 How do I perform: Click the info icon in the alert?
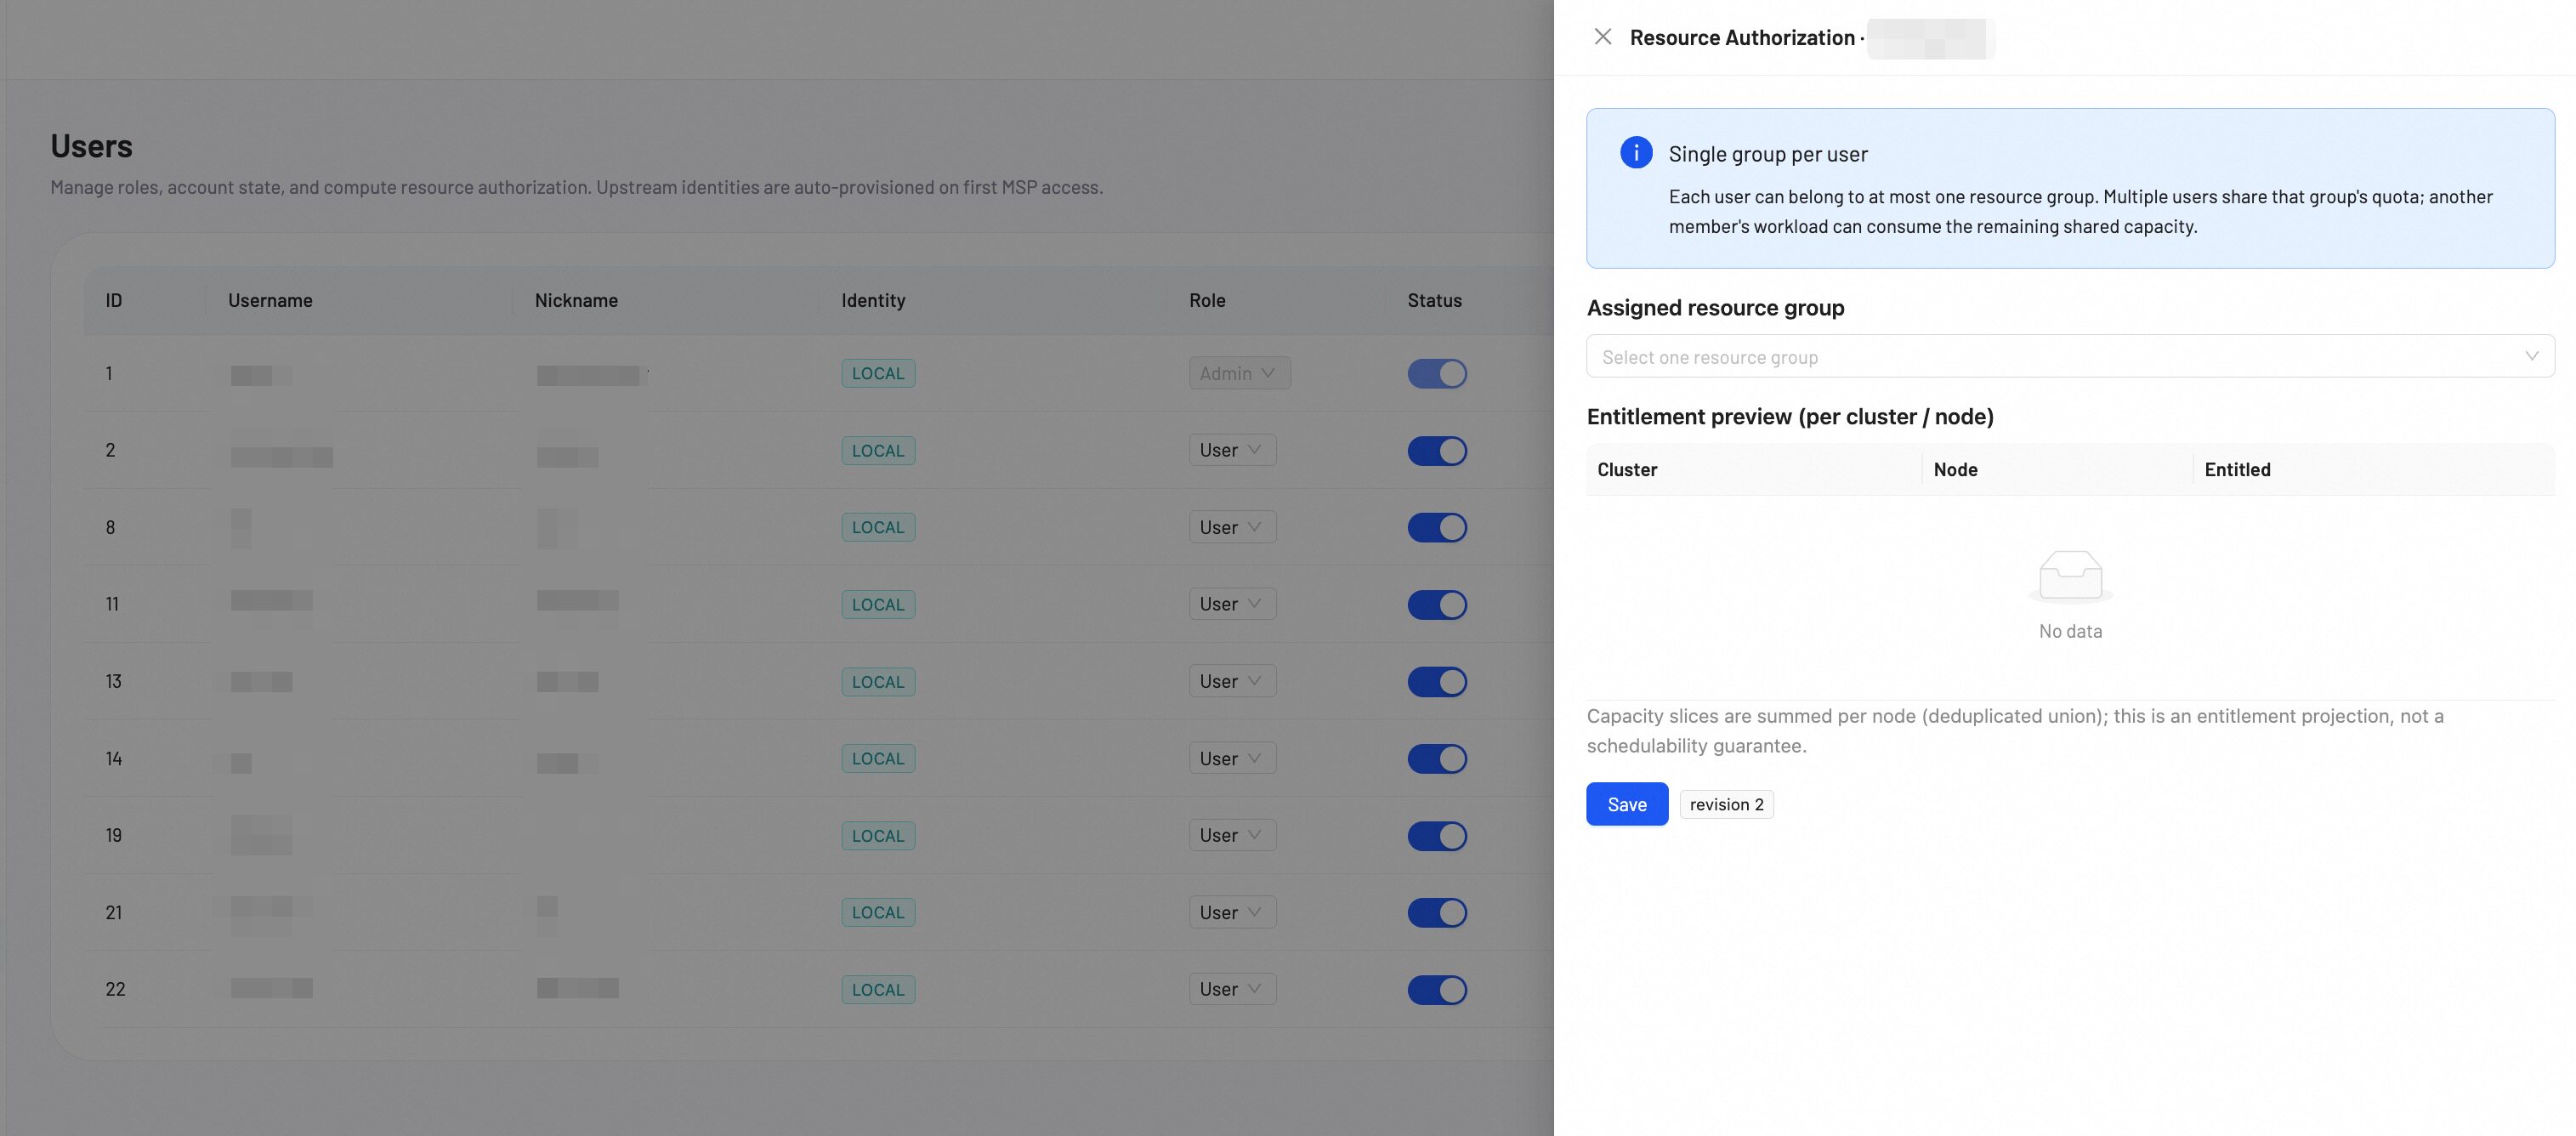click(x=1636, y=153)
